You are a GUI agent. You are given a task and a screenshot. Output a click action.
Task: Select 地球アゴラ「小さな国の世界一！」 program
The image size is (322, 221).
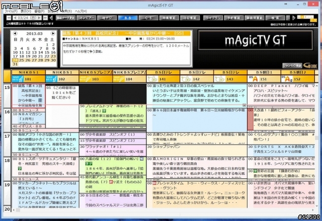[45, 143]
